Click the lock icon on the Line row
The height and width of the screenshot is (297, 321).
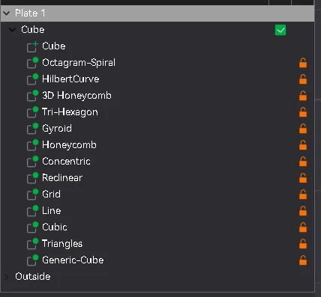(x=303, y=211)
